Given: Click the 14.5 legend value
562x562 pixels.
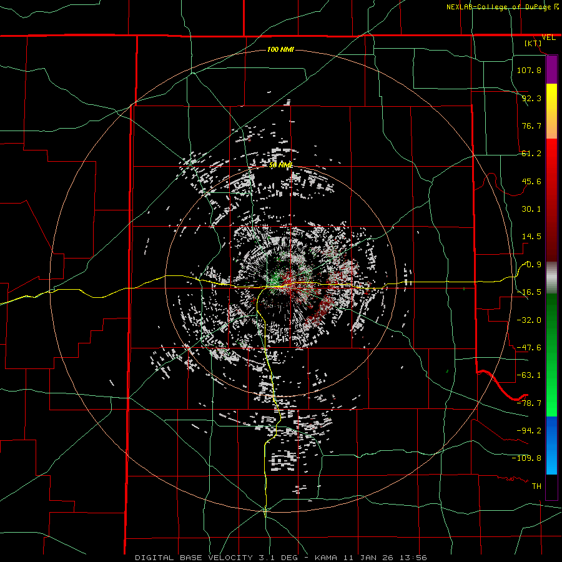Looking at the screenshot, I should point(531,237).
